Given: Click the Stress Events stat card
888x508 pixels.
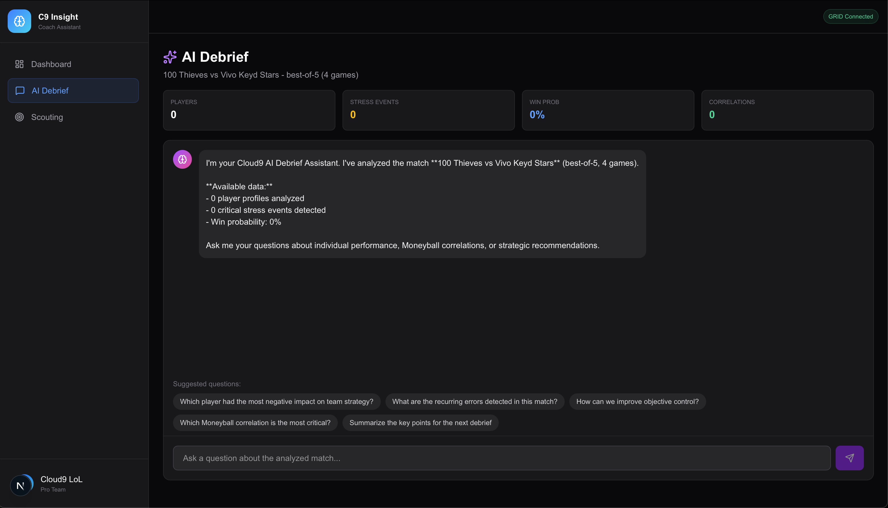Looking at the screenshot, I should [428, 110].
